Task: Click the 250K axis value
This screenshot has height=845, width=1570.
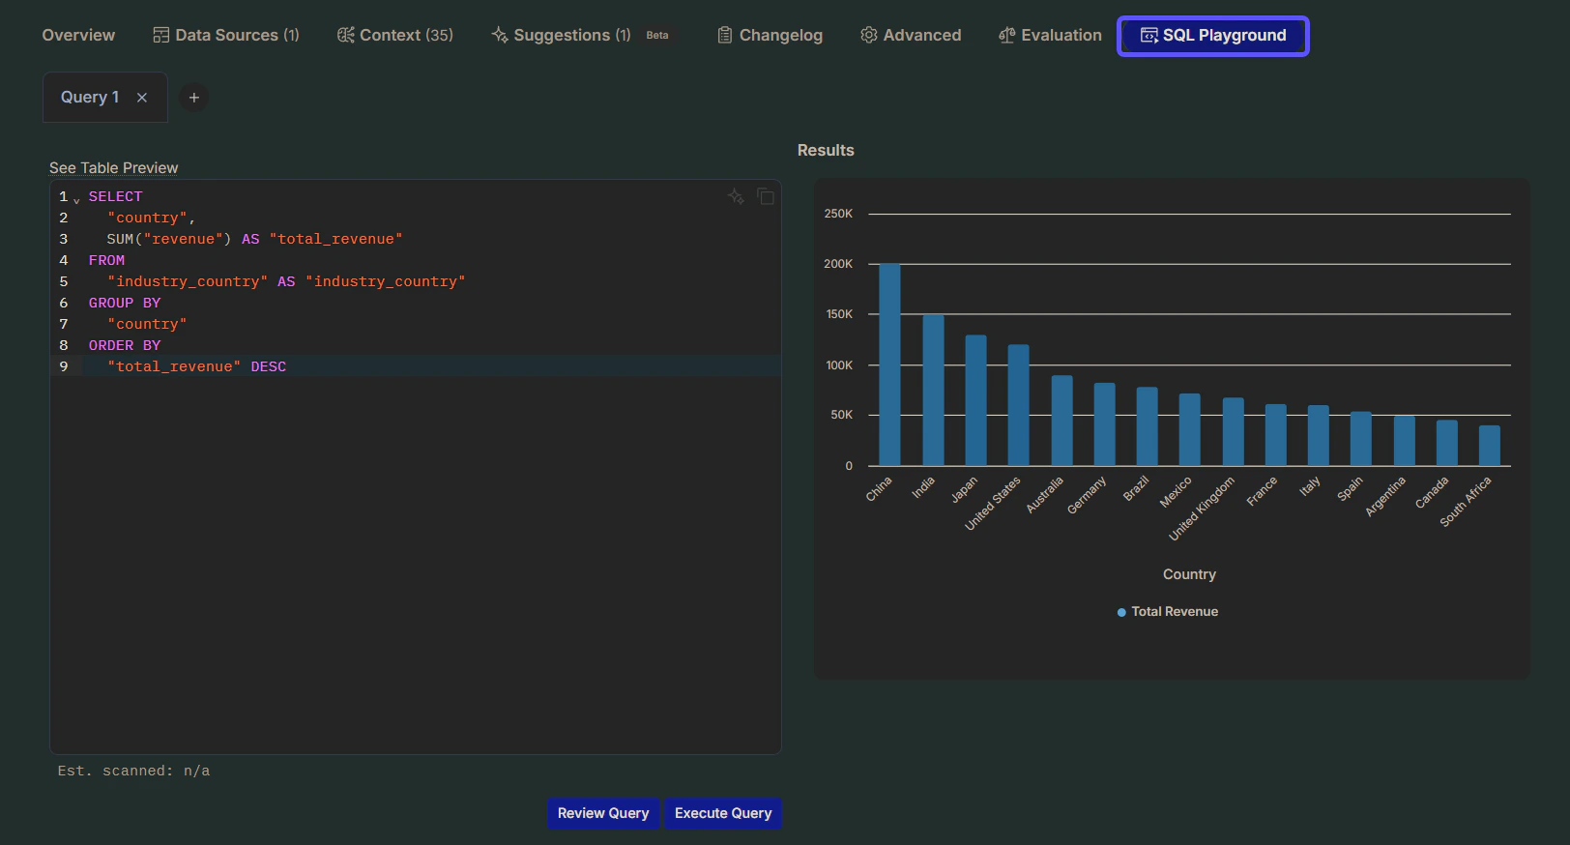Action: pos(838,214)
